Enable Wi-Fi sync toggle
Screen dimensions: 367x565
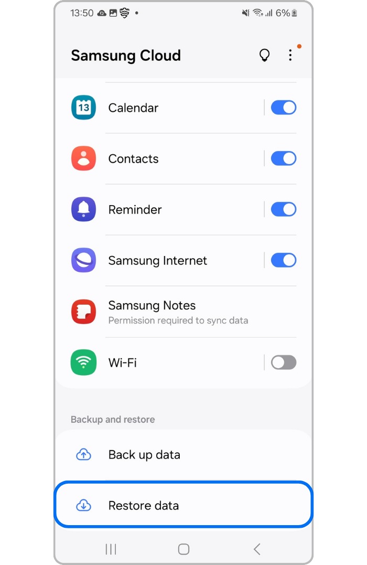tap(284, 363)
